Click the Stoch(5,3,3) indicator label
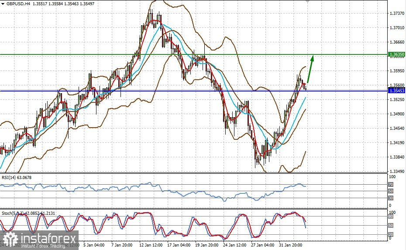 [x=28, y=213]
